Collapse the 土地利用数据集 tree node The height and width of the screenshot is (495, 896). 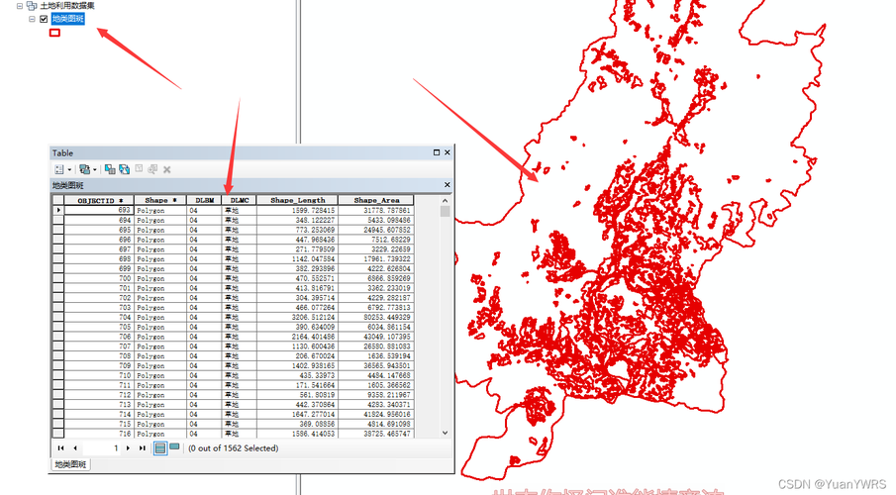[20, 6]
